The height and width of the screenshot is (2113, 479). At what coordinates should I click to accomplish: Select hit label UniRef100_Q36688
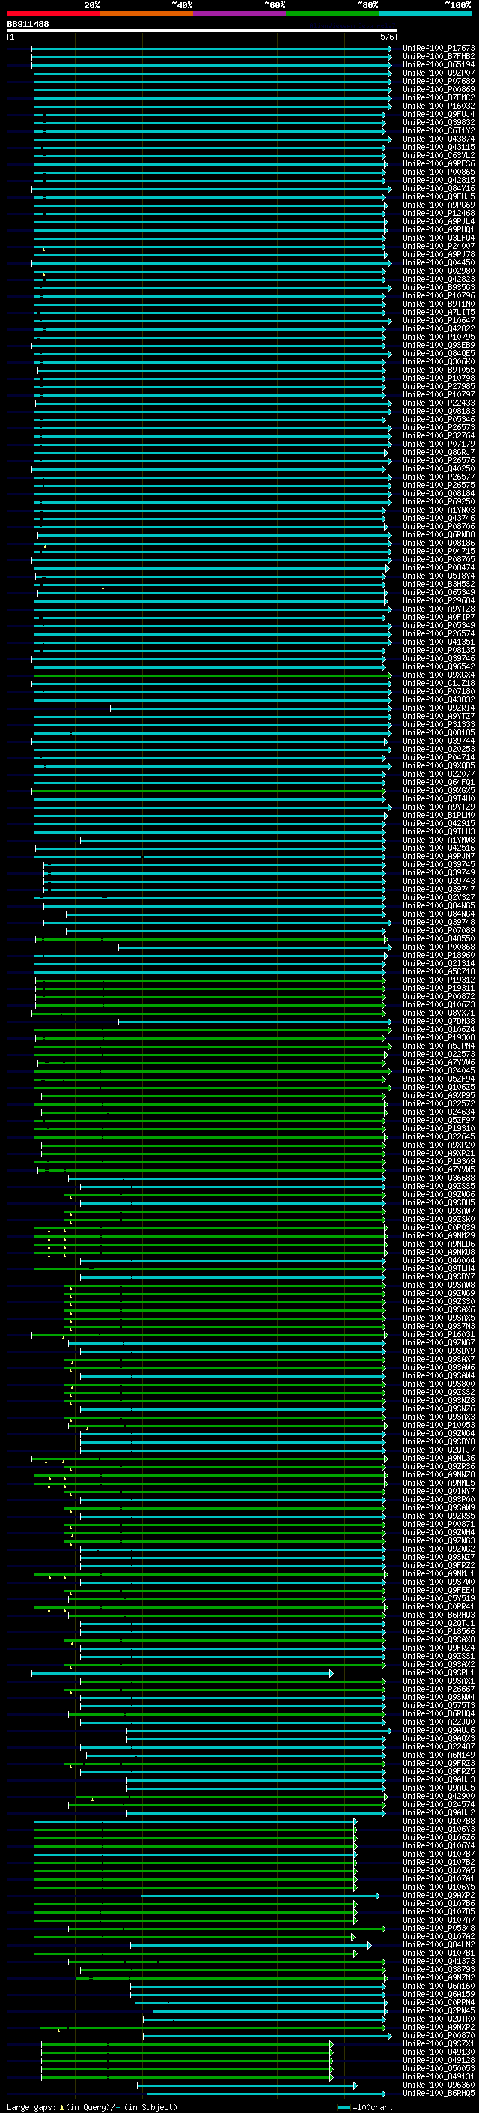[439, 1178]
